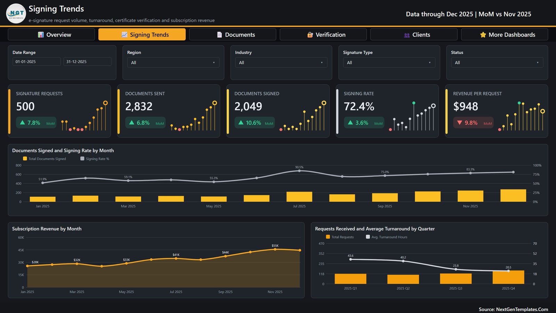Toggle Avg. Turnaround Hours legend swatch
This screenshot has height=313, width=556.
[368, 237]
